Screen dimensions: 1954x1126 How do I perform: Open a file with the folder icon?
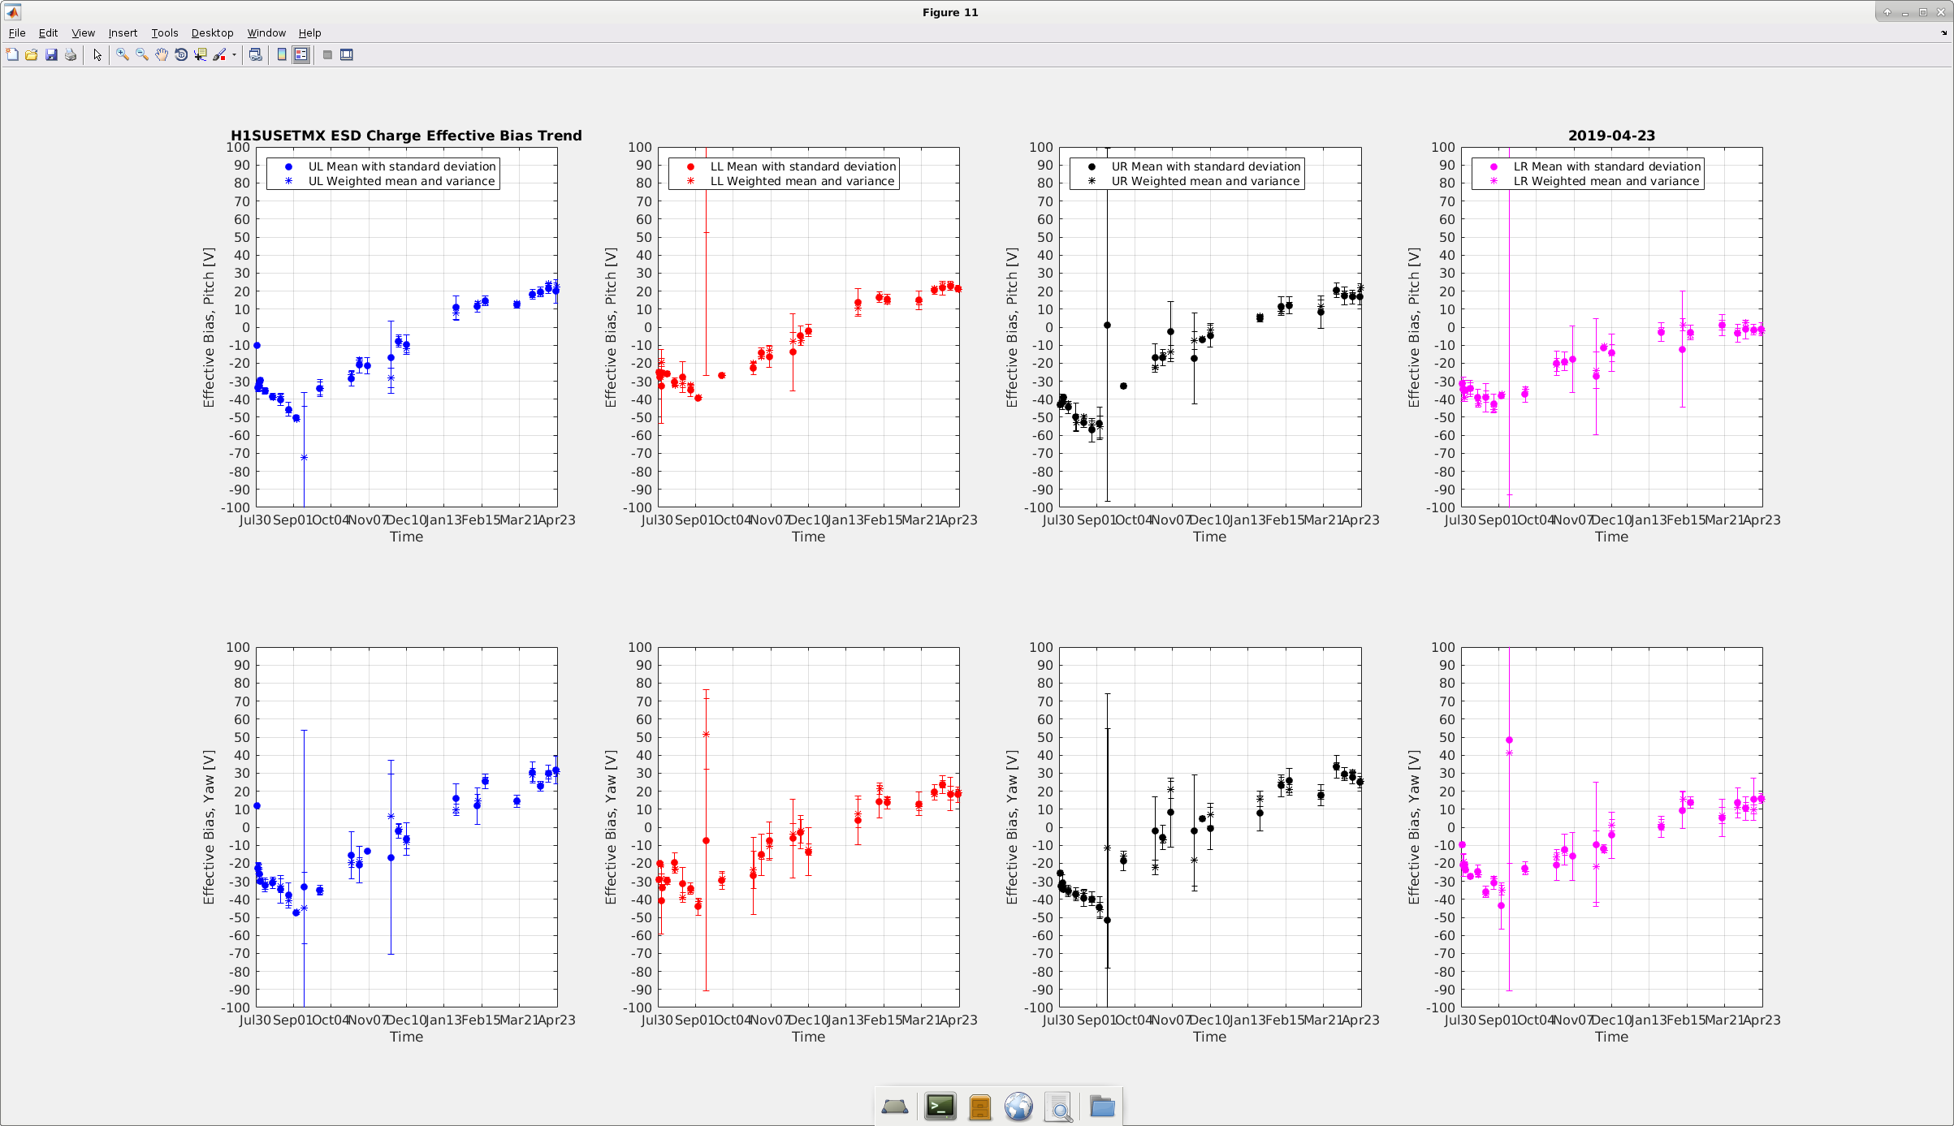pyautogui.click(x=32, y=55)
